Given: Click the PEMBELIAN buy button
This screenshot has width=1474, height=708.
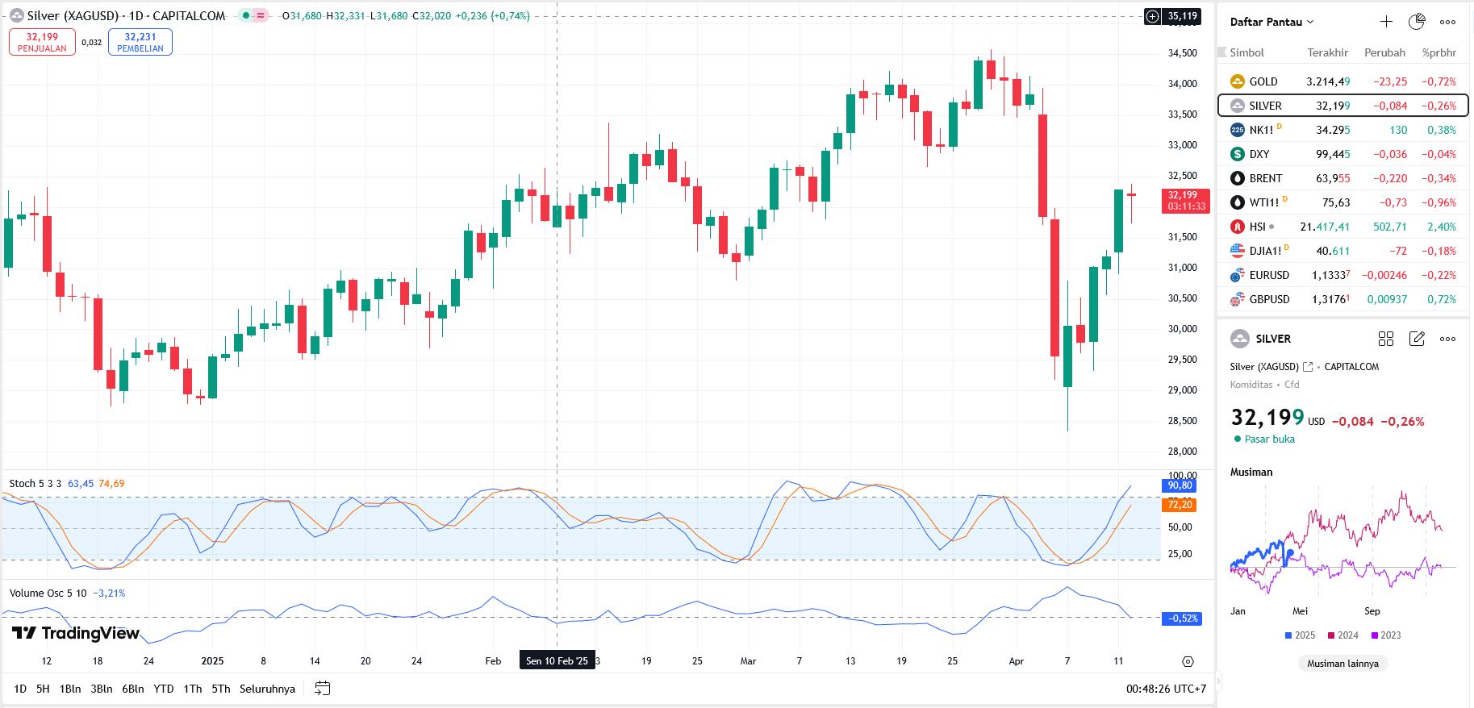Looking at the screenshot, I should tap(140, 42).
